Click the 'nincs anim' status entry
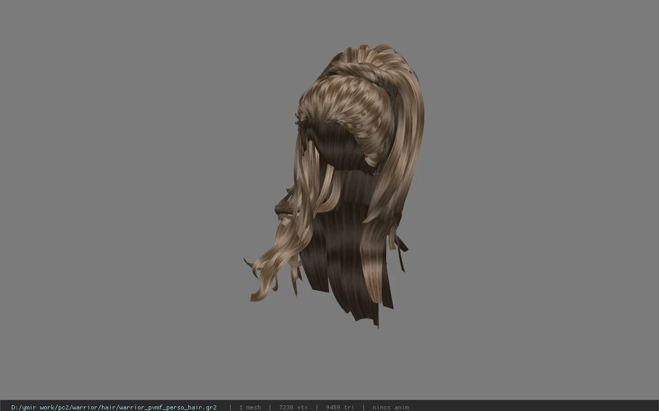This screenshot has width=659, height=411. pos(391,407)
